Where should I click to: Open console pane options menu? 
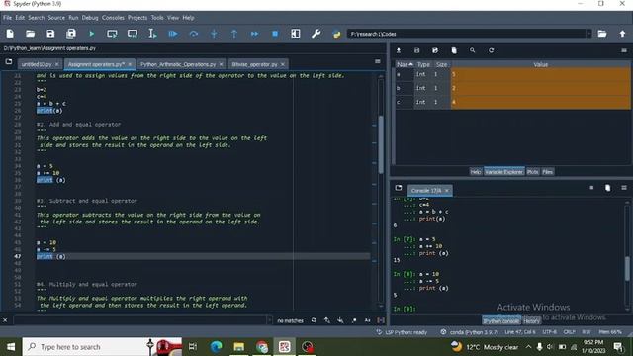point(624,188)
